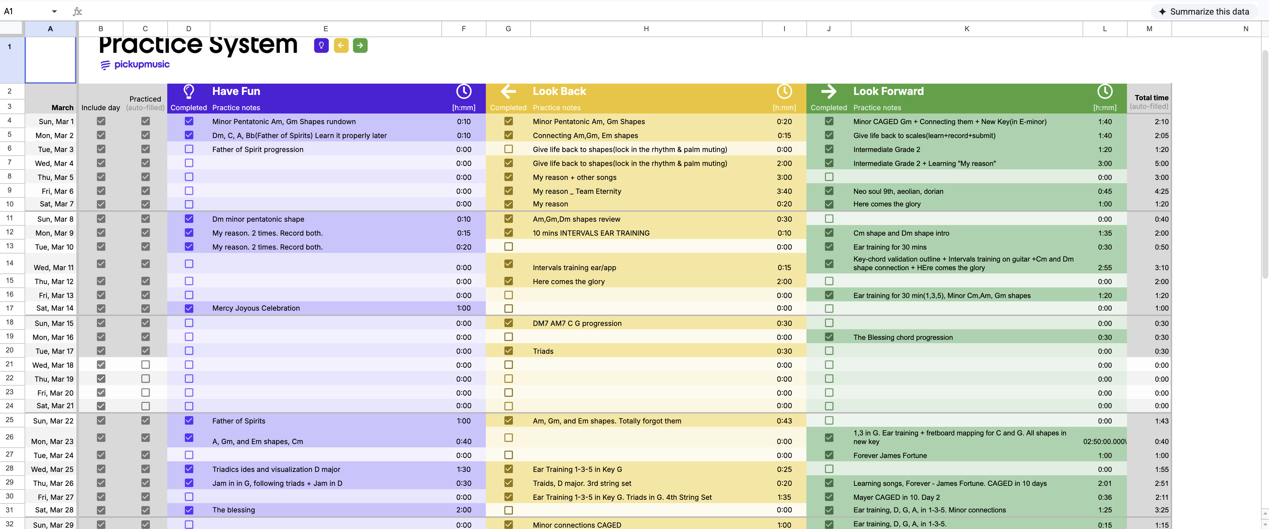Click the 'Wed, Mar 11' date cell
Screen dimensions: 1269x529
50,264
